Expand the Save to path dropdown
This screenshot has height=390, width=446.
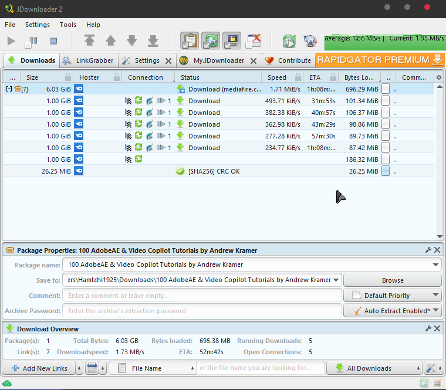pyautogui.click(x=336, y=280)
